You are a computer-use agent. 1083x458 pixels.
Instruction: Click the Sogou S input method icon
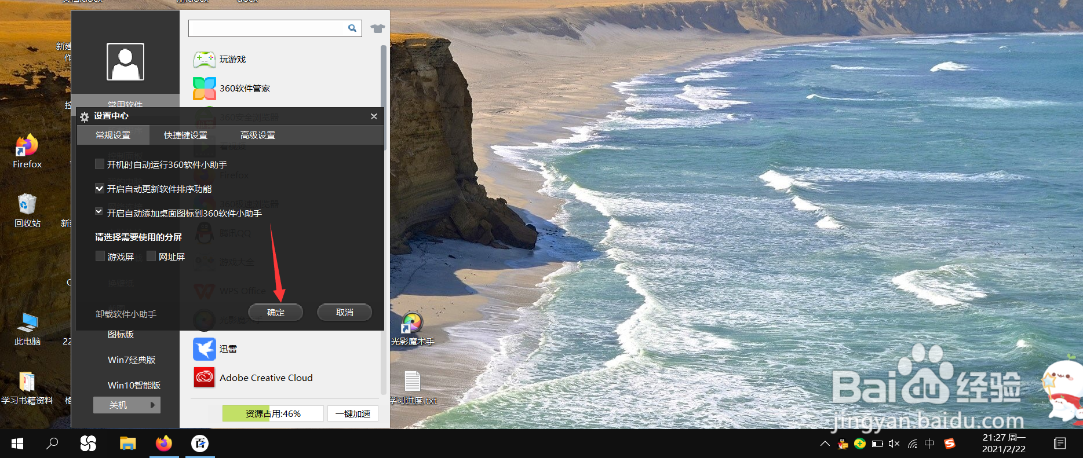coord(949,444)
